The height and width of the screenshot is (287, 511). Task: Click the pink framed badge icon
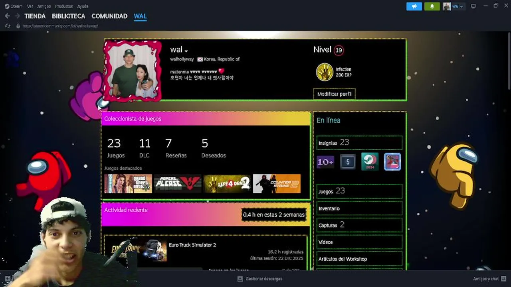tap(392, 162)
